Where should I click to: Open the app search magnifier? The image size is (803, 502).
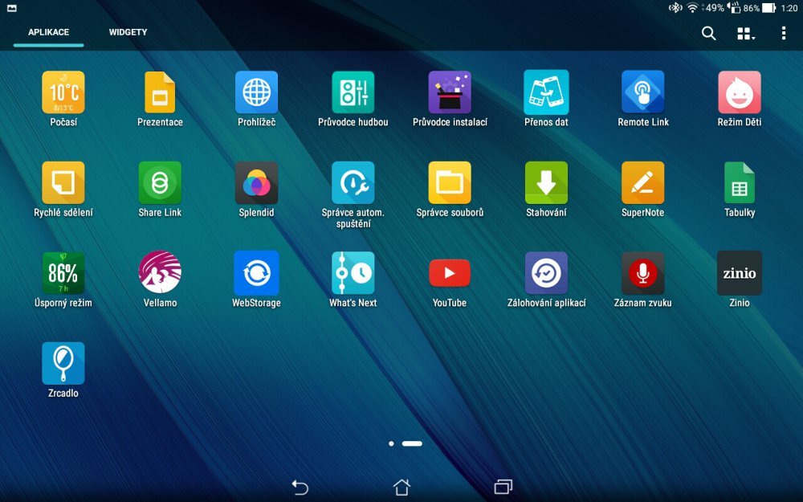tap(707, 33)
